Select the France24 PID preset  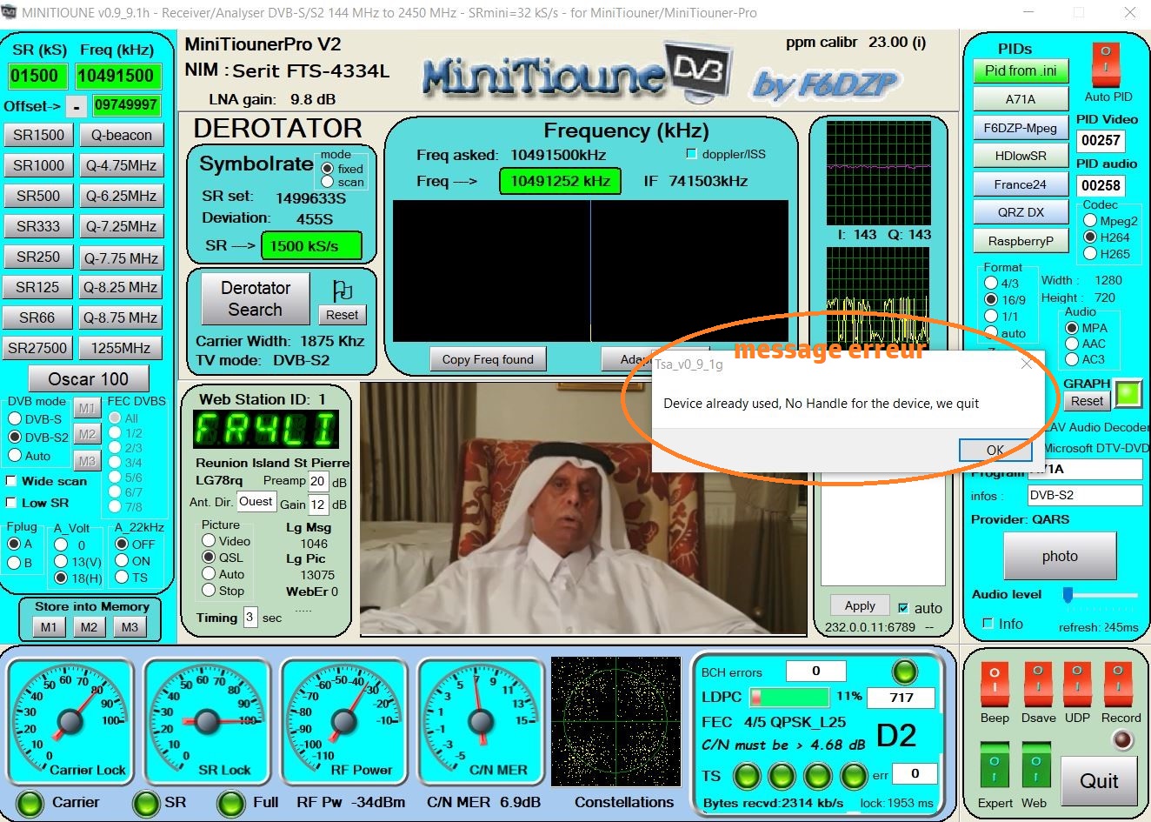click(1021, 184)
